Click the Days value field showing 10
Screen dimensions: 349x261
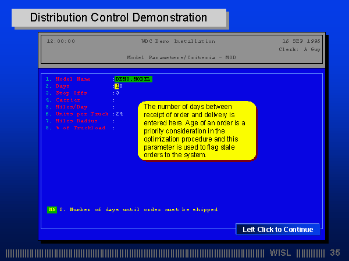pos(119,86)
